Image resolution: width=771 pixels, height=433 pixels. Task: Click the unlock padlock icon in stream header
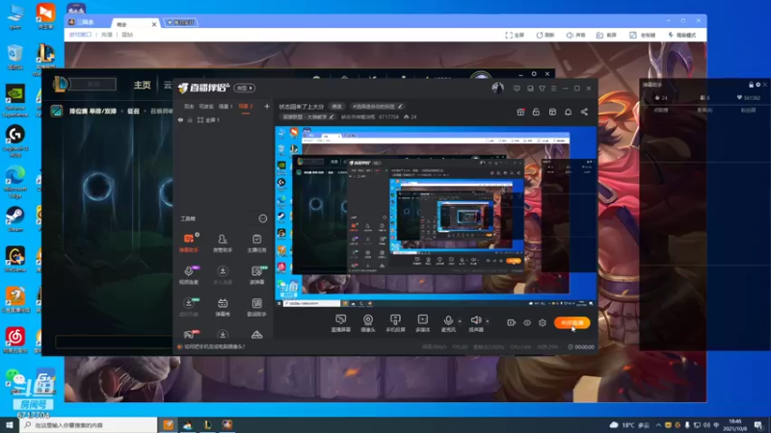pos(536,112)
